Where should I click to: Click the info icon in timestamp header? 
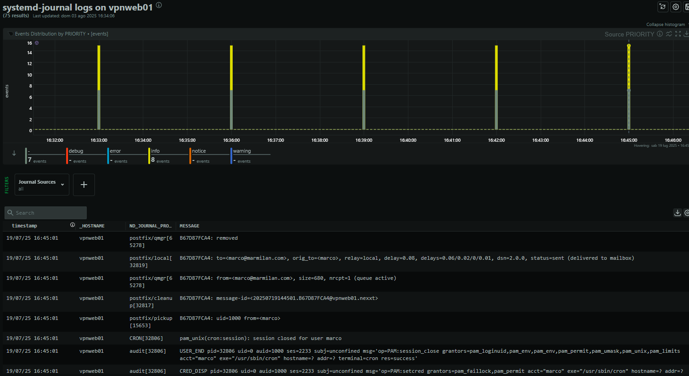point(73,225)
